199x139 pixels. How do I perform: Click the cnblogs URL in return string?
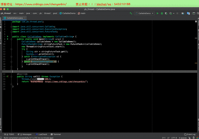click(65, 81)
